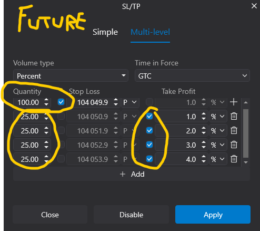Enable the 104 050.9 stop loss checkbox
Screen dimensions: 260x231
point(61,116)
